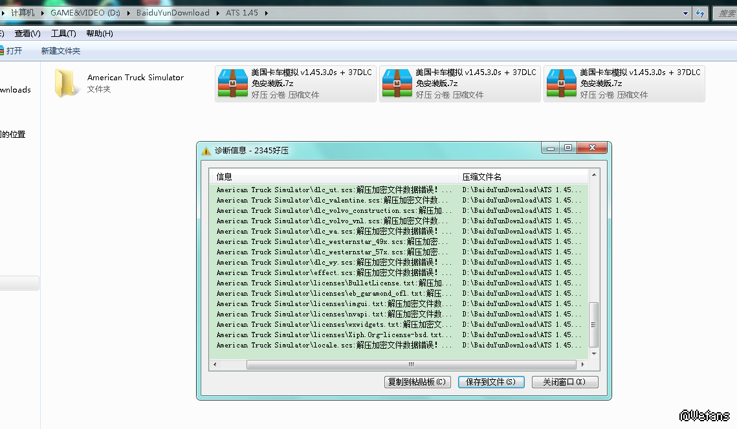Select the licenses\wxwidgets.txt row

tap(399, 324)
